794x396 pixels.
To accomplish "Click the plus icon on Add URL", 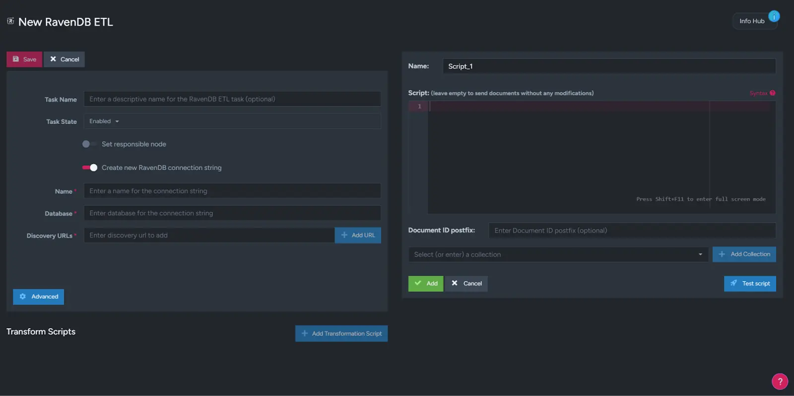I will coord(344,235).
